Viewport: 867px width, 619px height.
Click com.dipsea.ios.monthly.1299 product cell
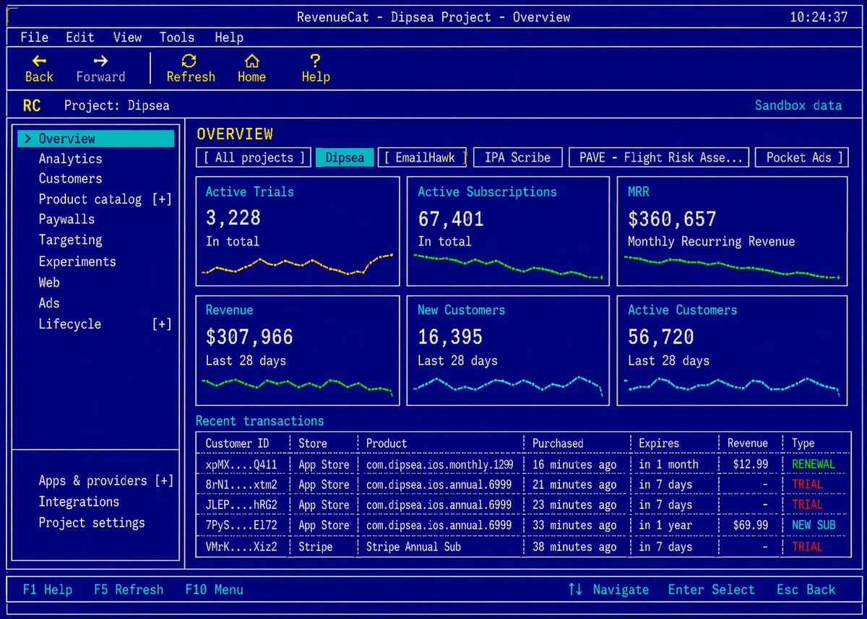440,464
